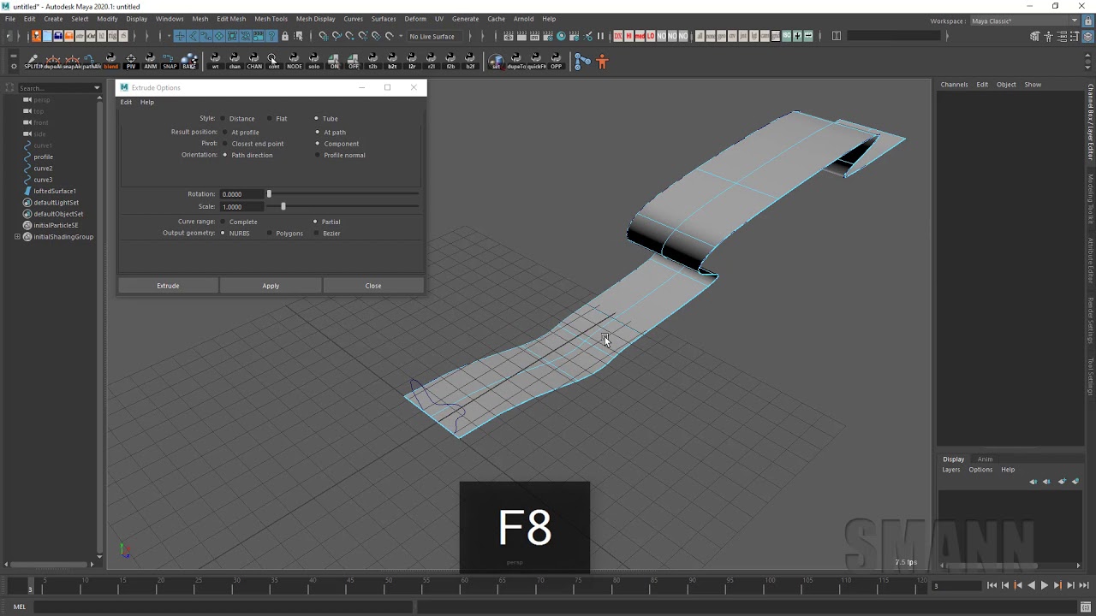Screen dimensions: 1096x616
Task: Click the OPP shelf script icon
Action: click(557, 61)
